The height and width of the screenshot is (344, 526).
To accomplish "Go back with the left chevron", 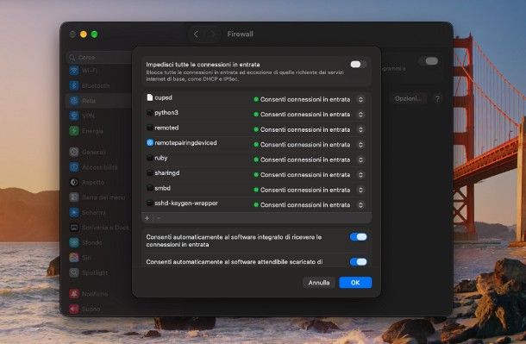I will pyautogui.click(x=196, y=34).
